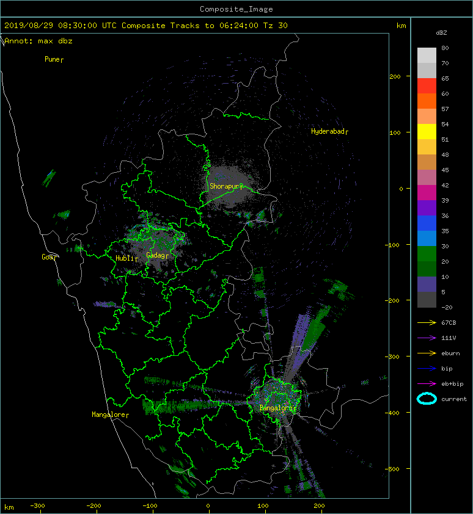
Task: Select the Gadag city label
Action: point(157,255)
